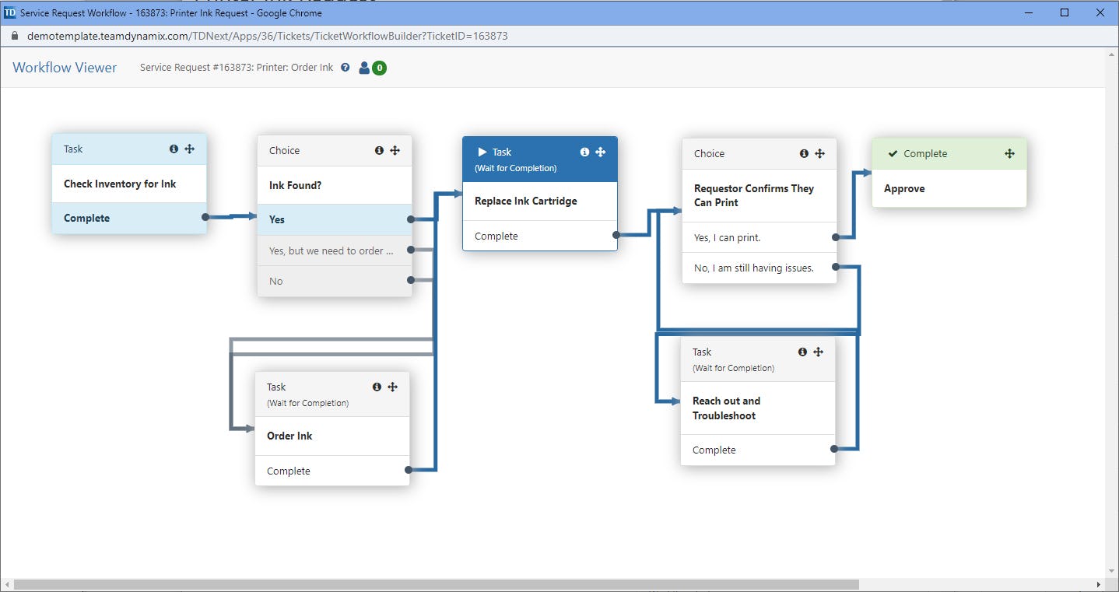Click 'No, I am still having issues.' option

click(x=759, y=268)
